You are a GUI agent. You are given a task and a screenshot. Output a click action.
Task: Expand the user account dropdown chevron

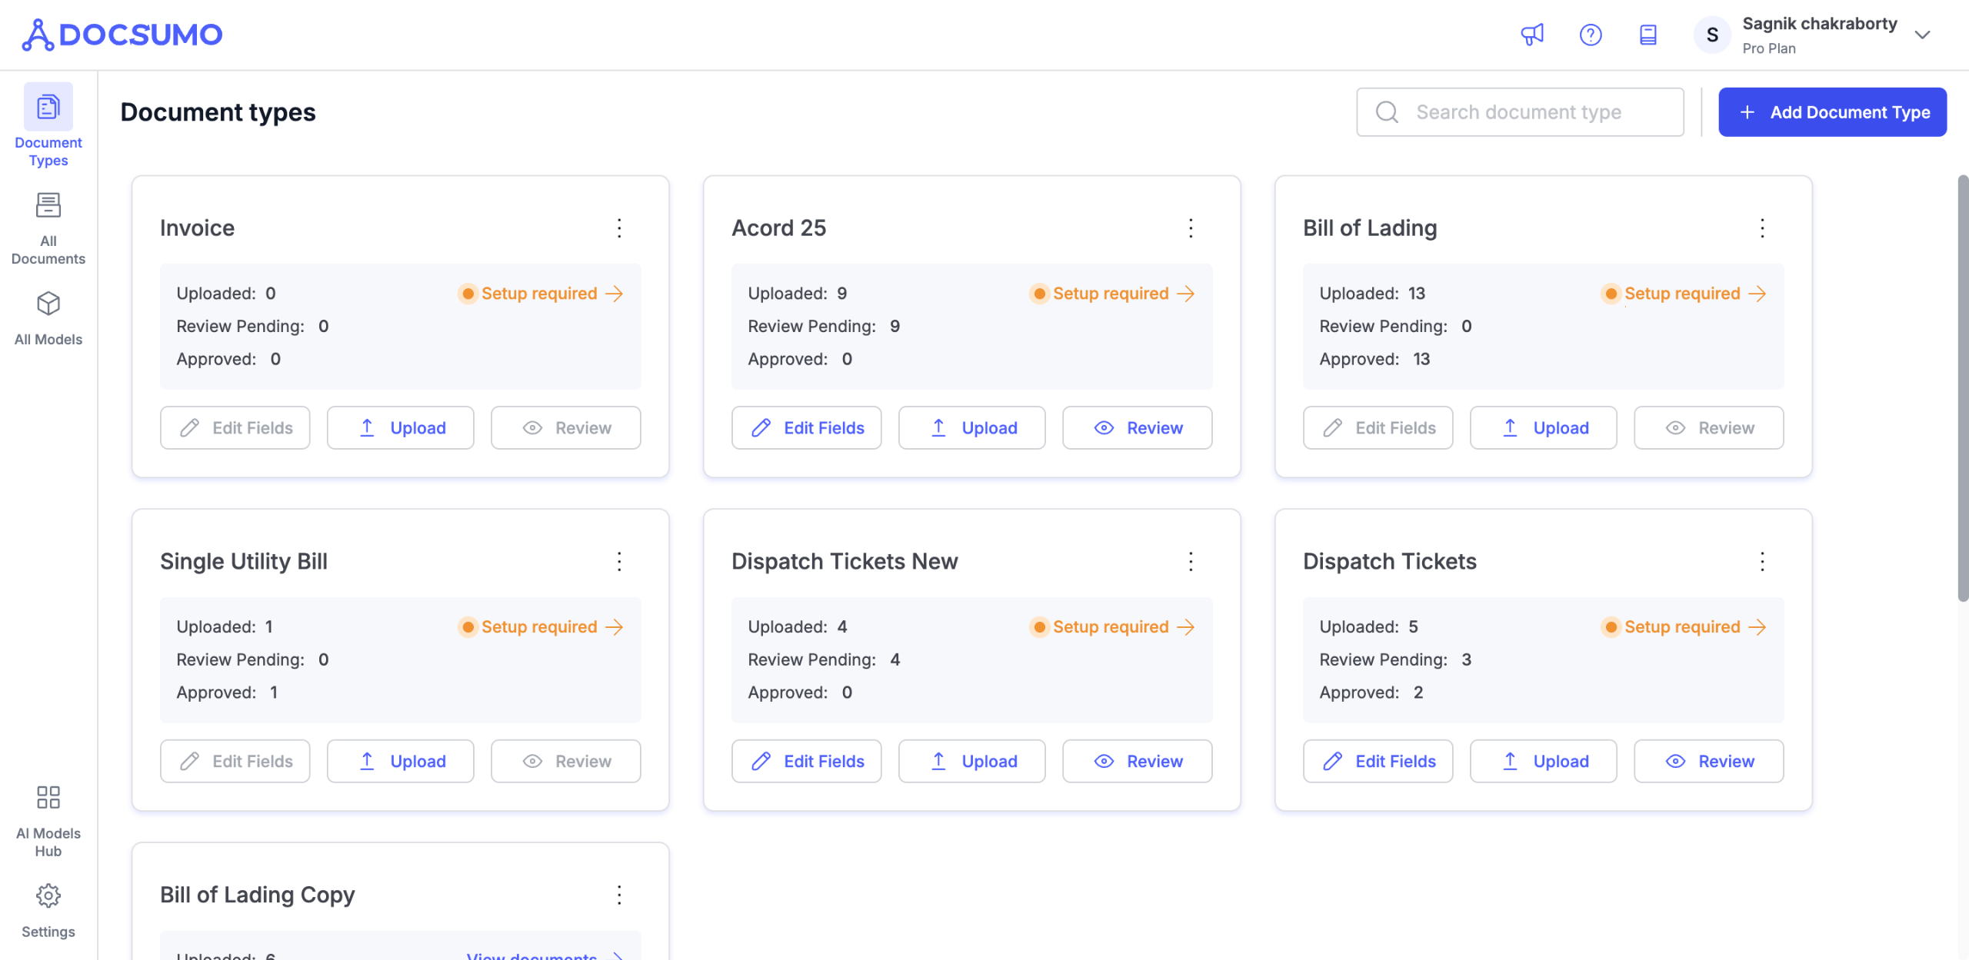[x=1922, y=35]
